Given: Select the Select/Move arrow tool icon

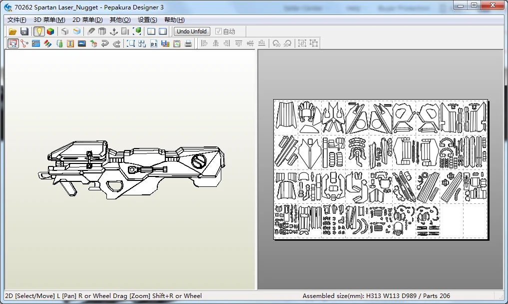Looking at the screenshot, I should 13,43.
